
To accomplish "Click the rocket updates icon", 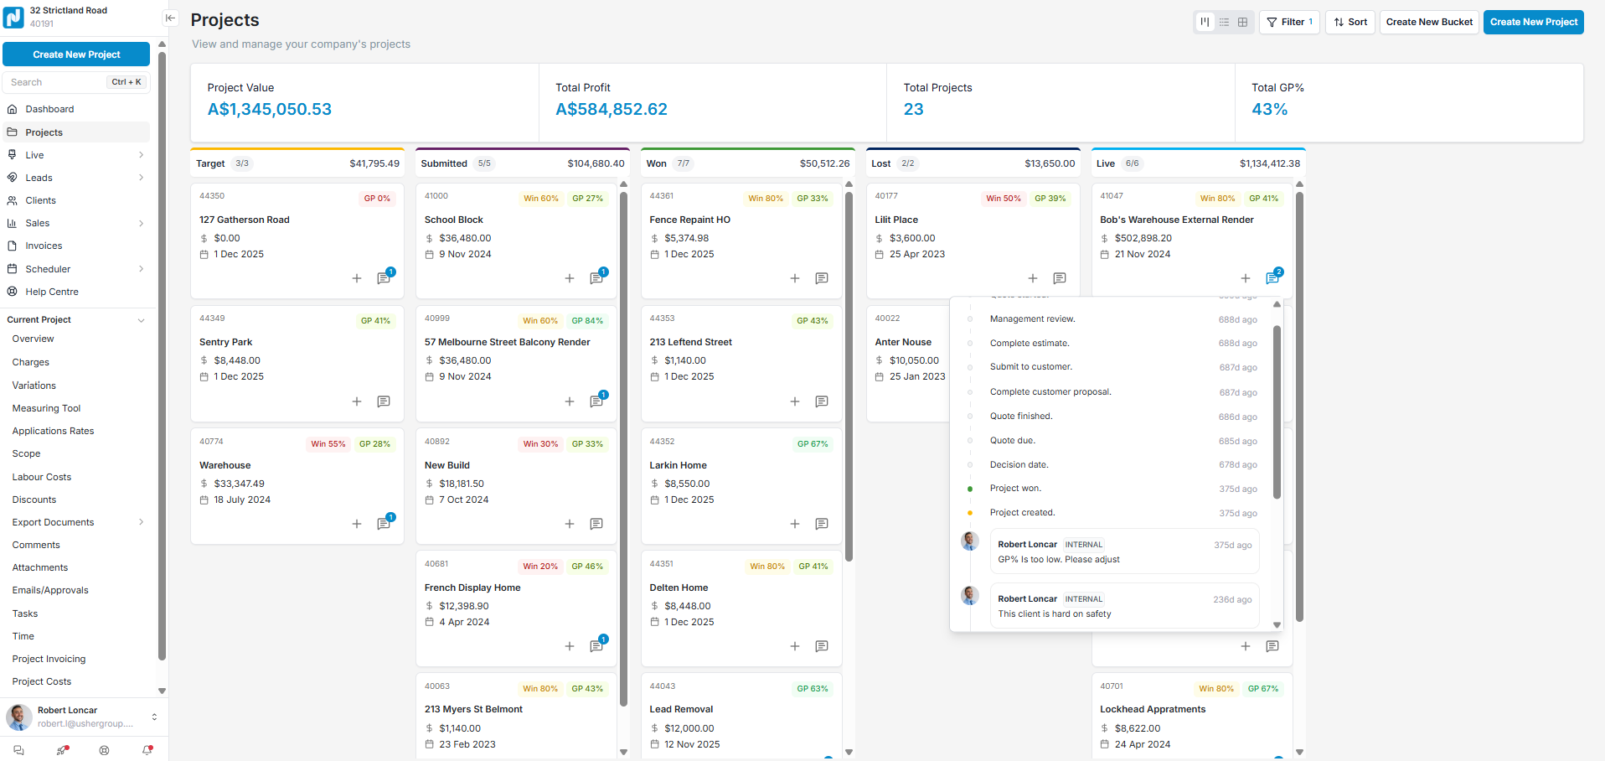I will pyautogui.click(x=62, y=750).
